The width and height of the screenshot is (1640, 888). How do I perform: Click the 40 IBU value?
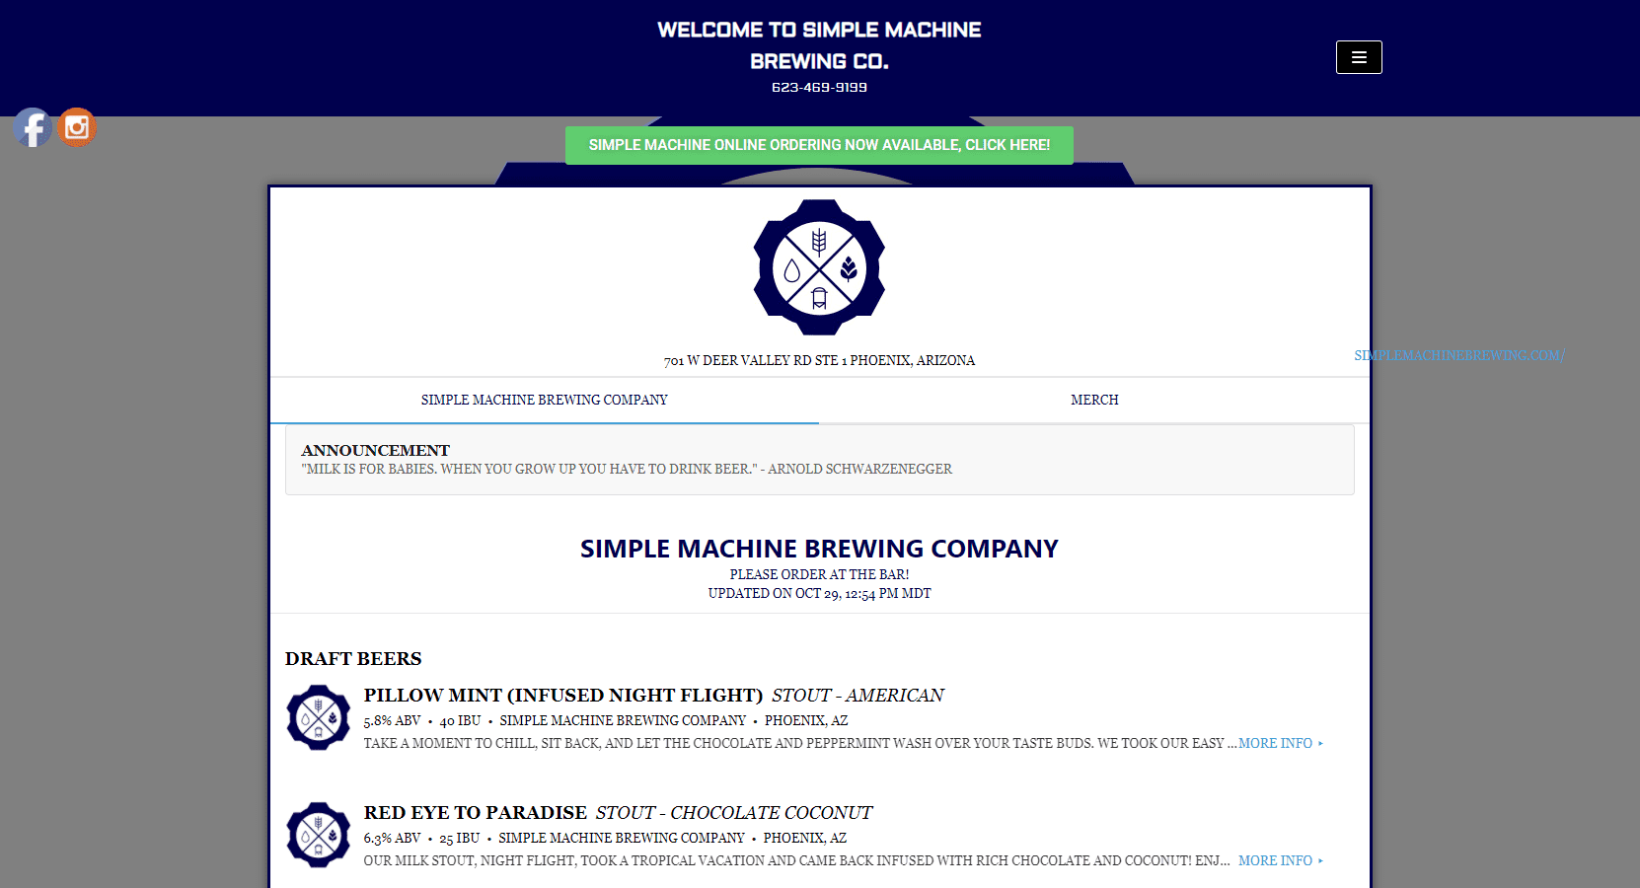point(460,721)
